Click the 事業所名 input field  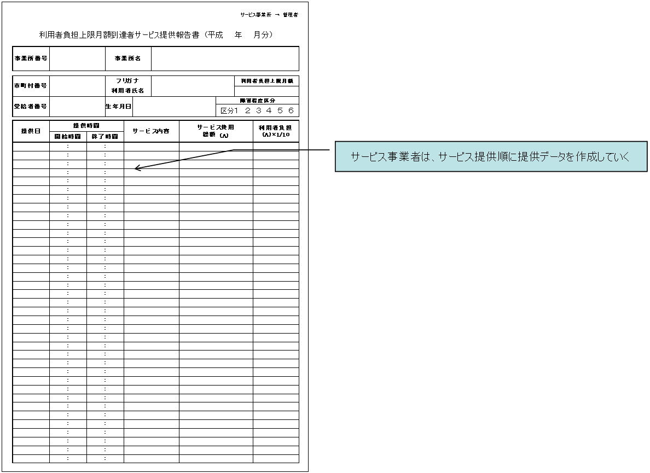click(225, 59)
